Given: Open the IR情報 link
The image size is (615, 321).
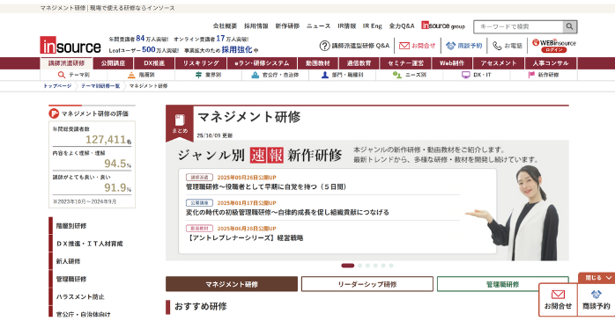Looking at the screenshot, I should (347, 26).
